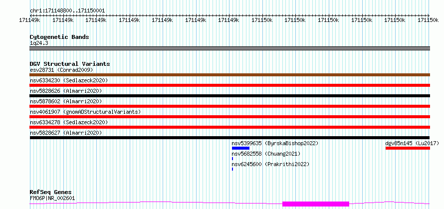The height and width of the screenshot is (209, 444).
Task: Click the Cytogenetic Bands track title
Action: click(59, 37)
